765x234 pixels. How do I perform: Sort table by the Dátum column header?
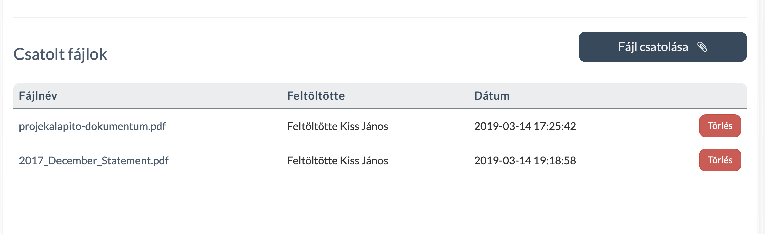[x=491, y=96]
